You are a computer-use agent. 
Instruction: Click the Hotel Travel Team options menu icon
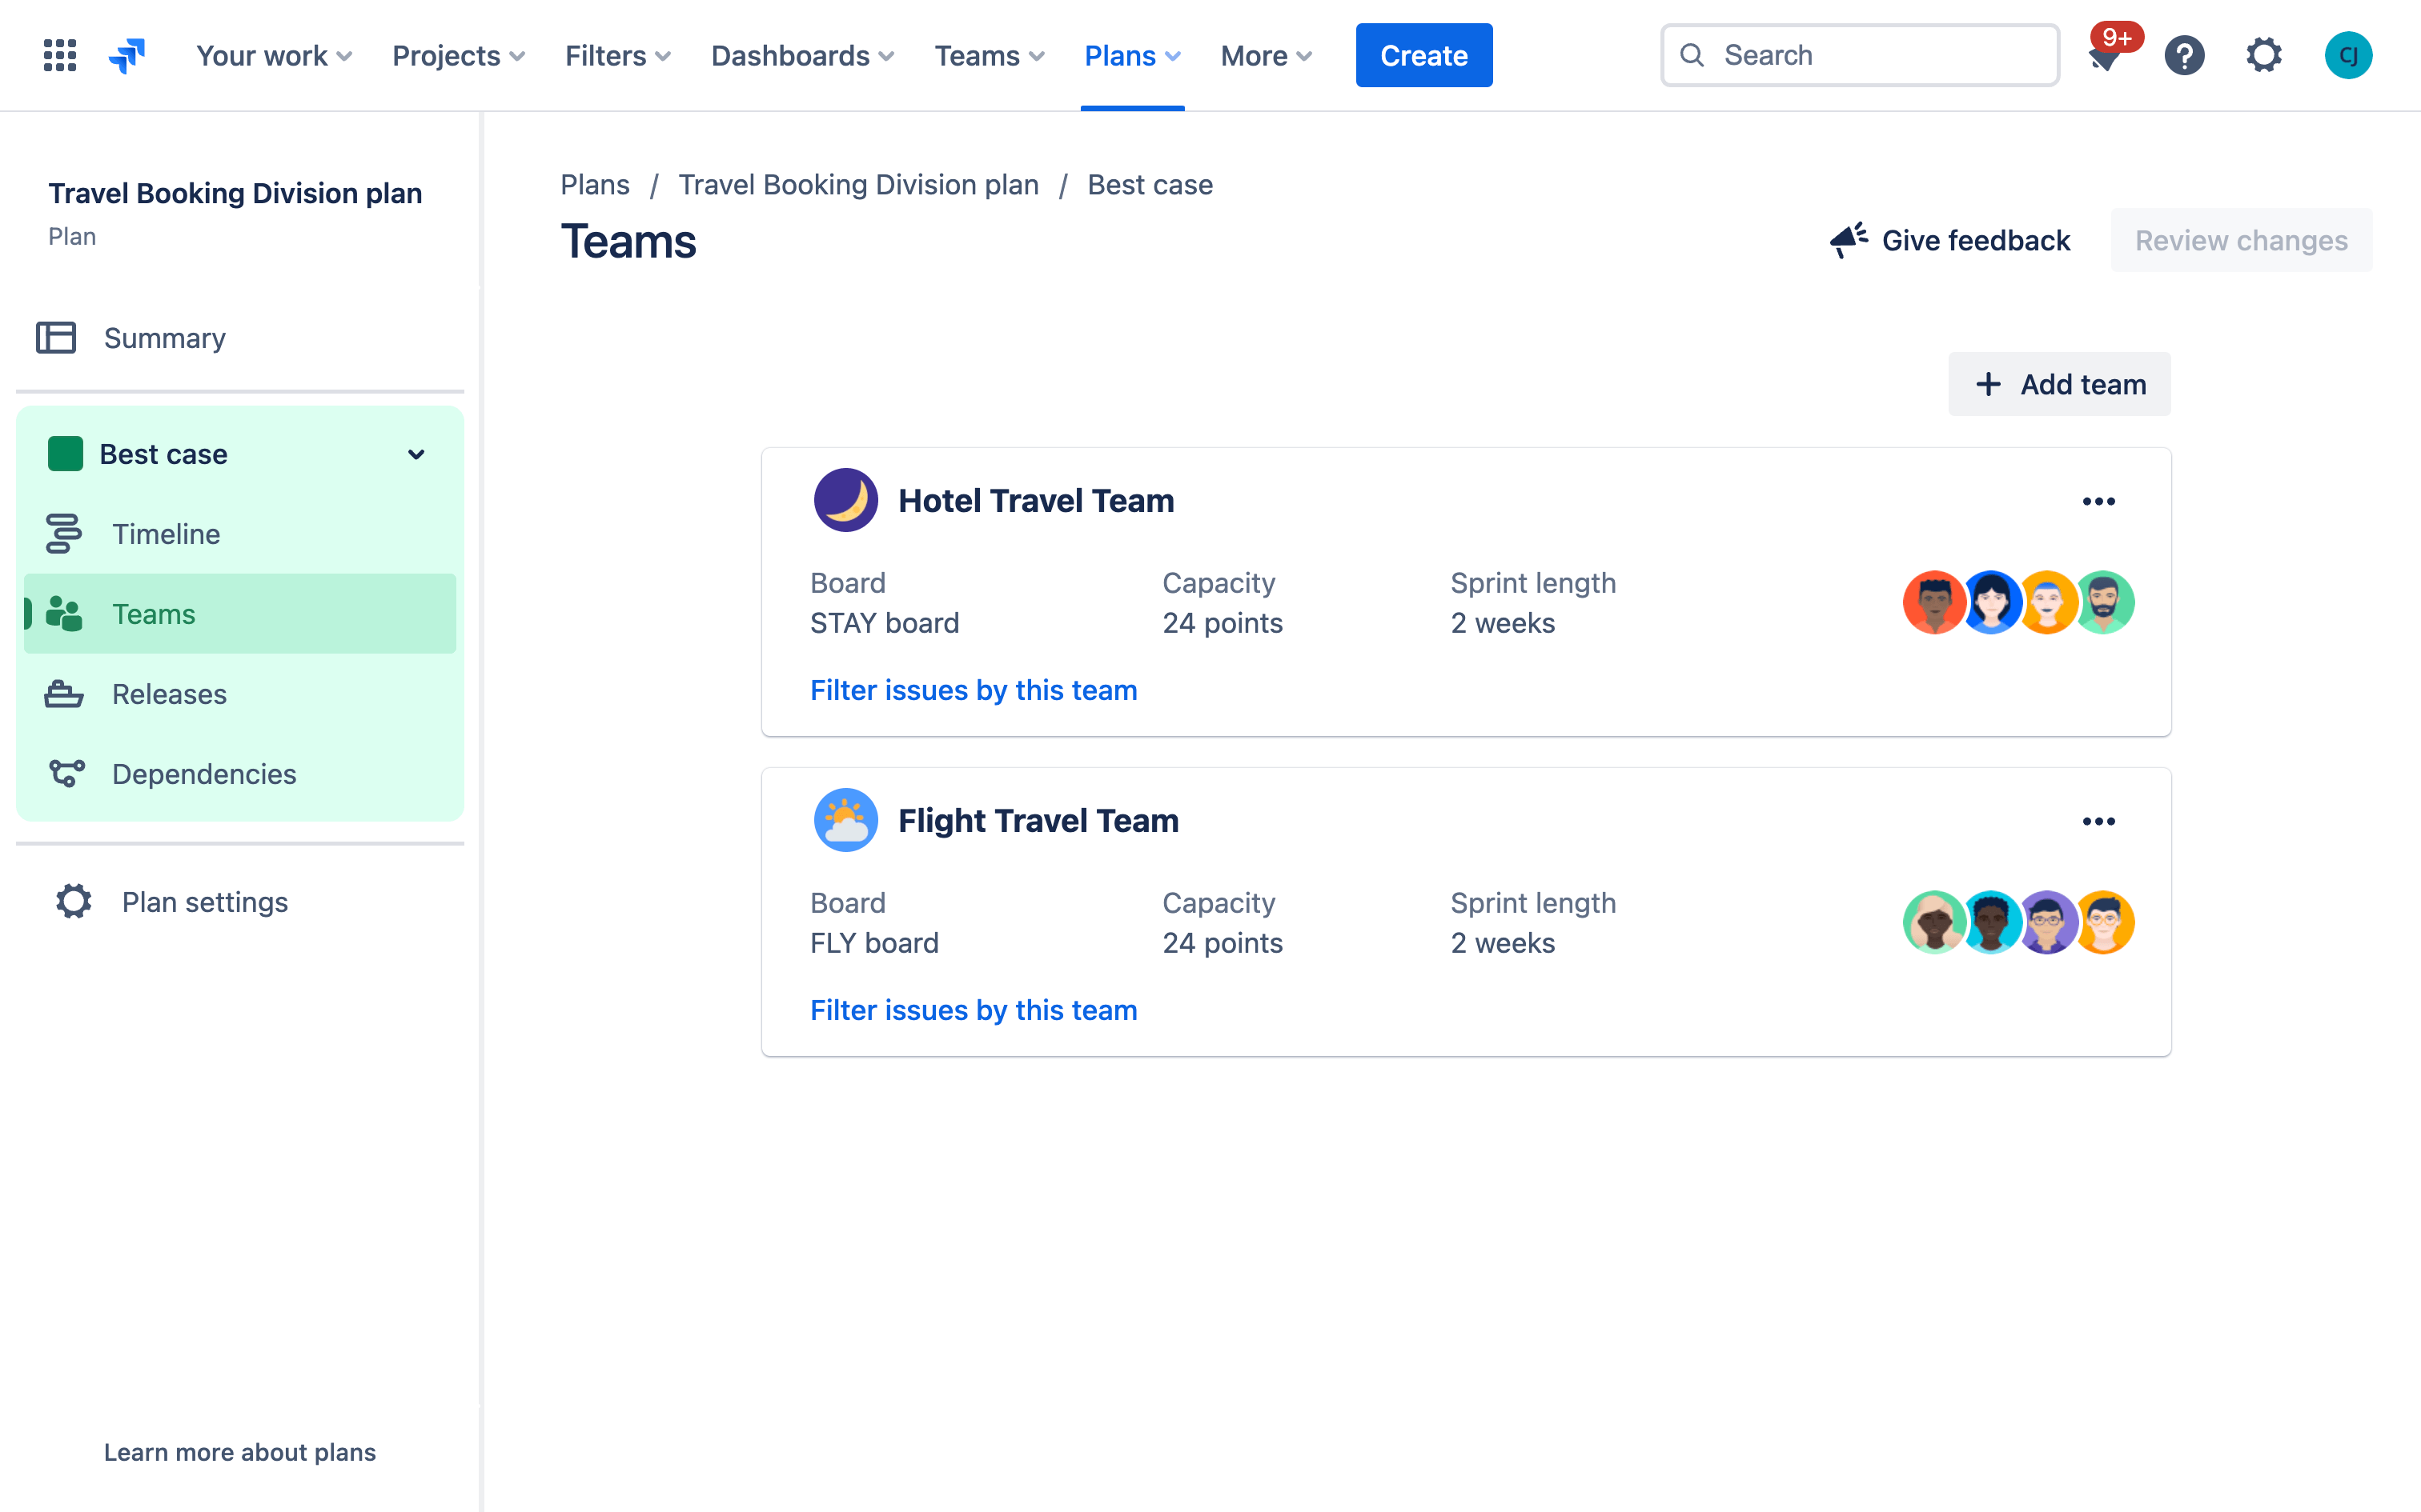[x=2098, y=500]
